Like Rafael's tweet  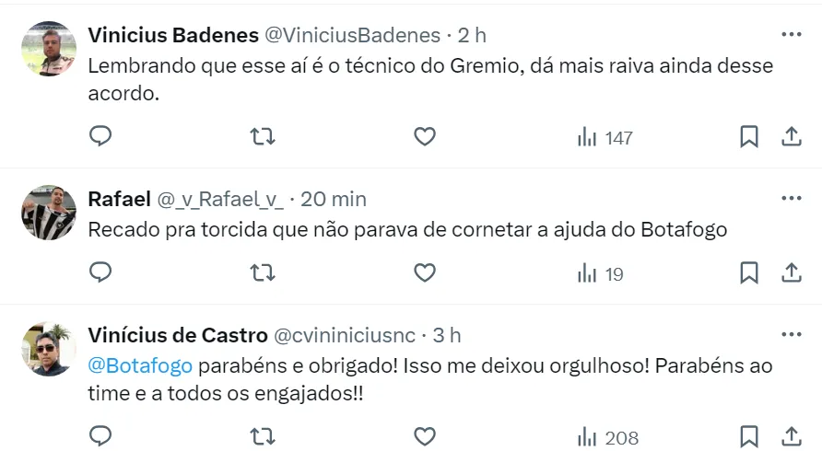[424, 273]
